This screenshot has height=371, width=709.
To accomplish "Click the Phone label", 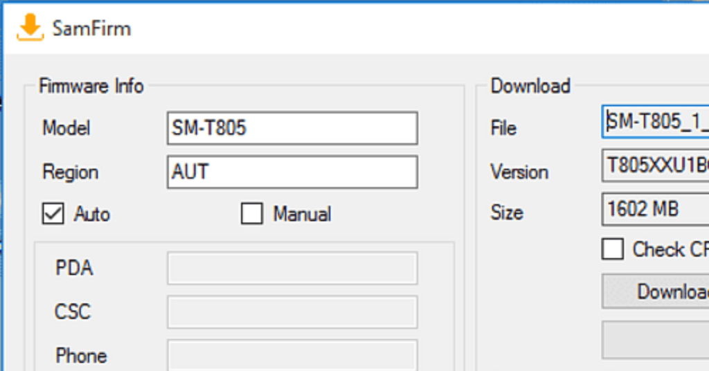I will click(x=82, y=356).
